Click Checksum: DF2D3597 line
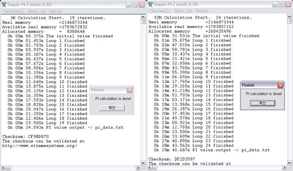The height and width of the screenshot is (171, 293). click(172, 159)
